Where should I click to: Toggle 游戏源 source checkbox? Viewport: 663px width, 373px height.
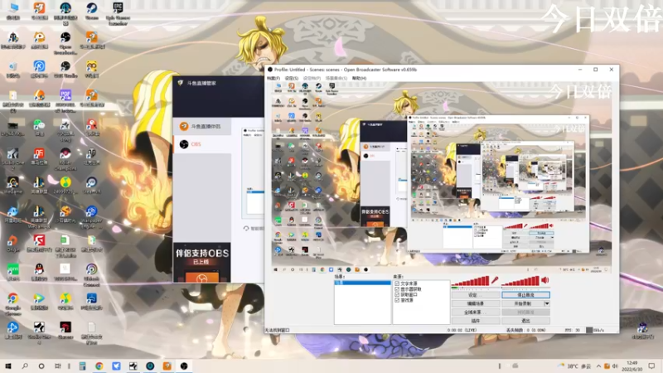(397, 300)
